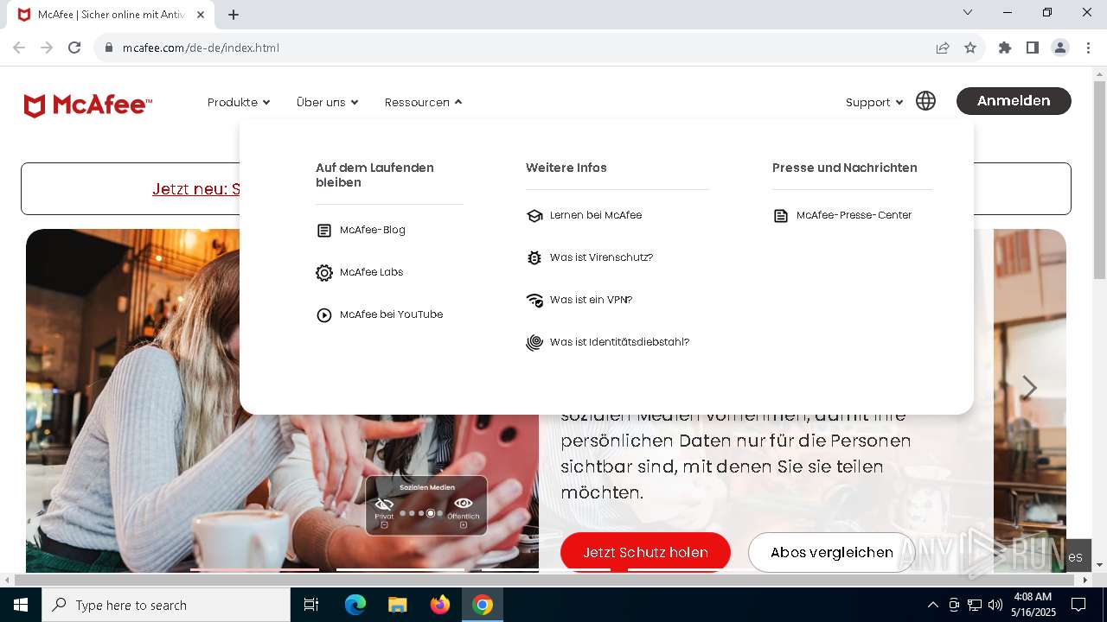Screen dimensions: 1107x622
Task: Click the Presse-Center news icon
Action: 781,216
